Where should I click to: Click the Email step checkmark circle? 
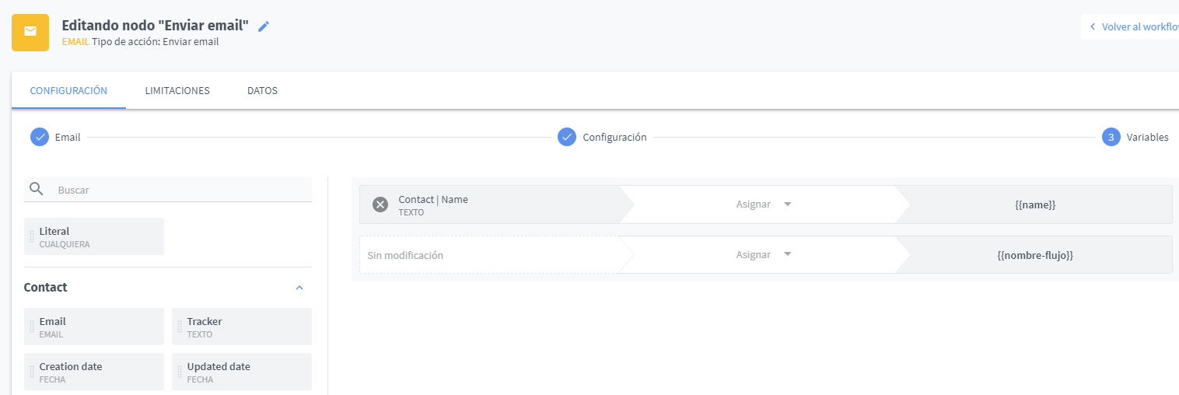(40, 137)
